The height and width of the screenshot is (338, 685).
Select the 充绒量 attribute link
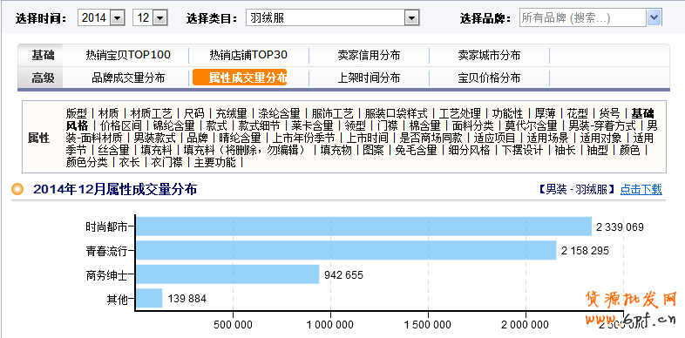coord(231,114)
